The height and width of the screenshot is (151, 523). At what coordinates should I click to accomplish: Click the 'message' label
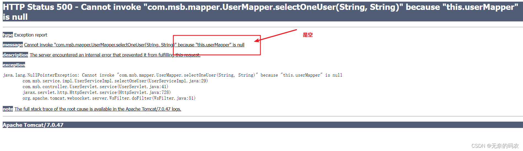(13, 45)
